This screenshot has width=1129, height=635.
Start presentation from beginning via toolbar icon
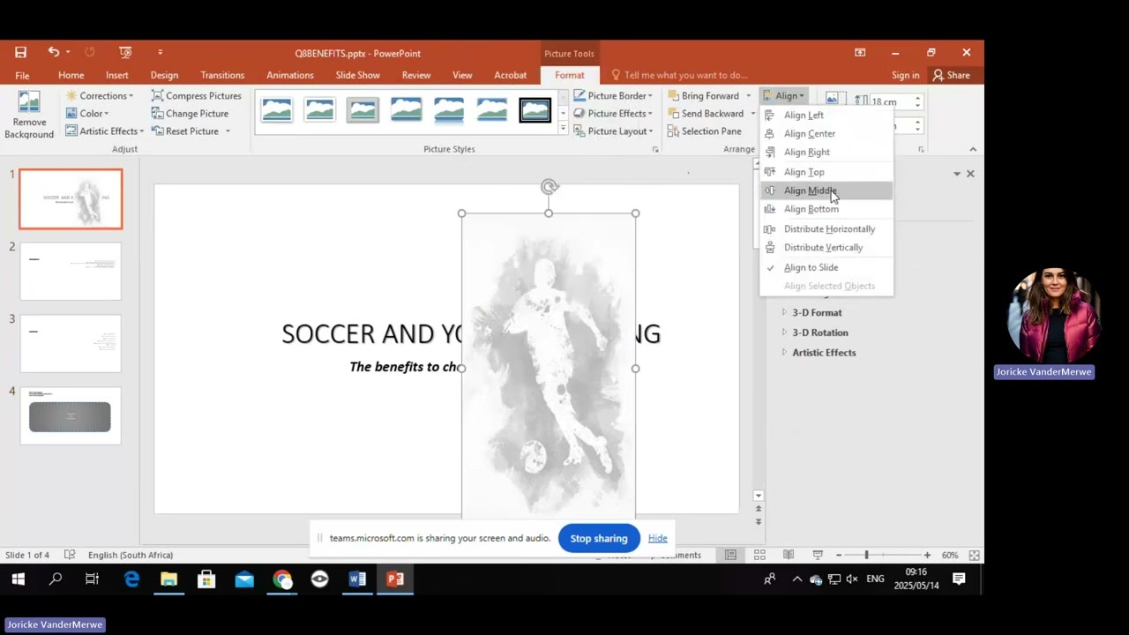(x=125, y=53)
